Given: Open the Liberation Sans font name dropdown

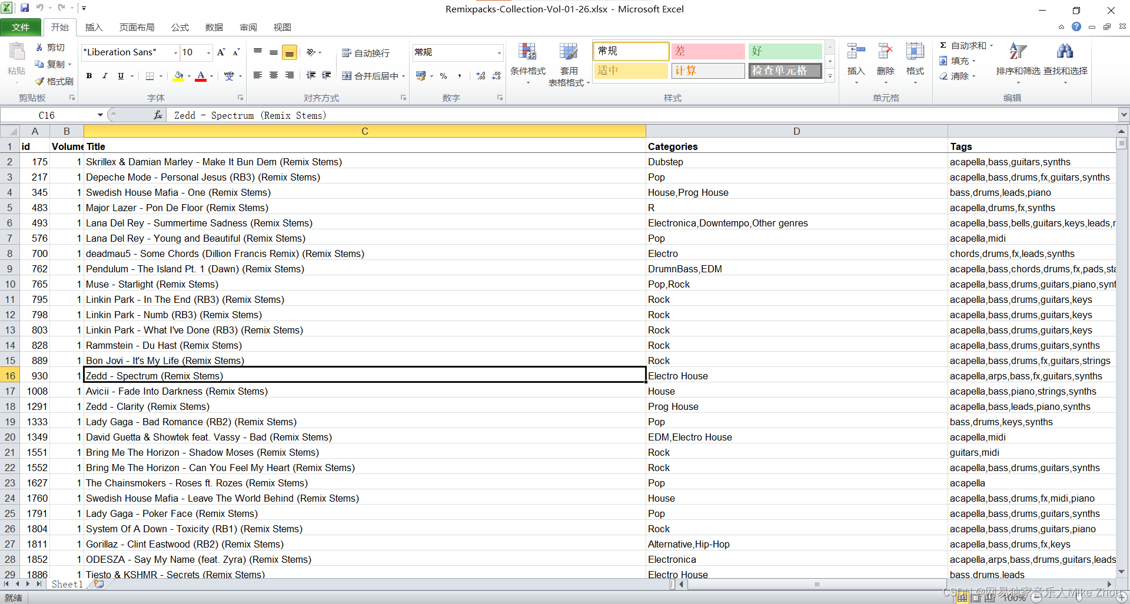Looking at the screenshot, I should (175, 52).
